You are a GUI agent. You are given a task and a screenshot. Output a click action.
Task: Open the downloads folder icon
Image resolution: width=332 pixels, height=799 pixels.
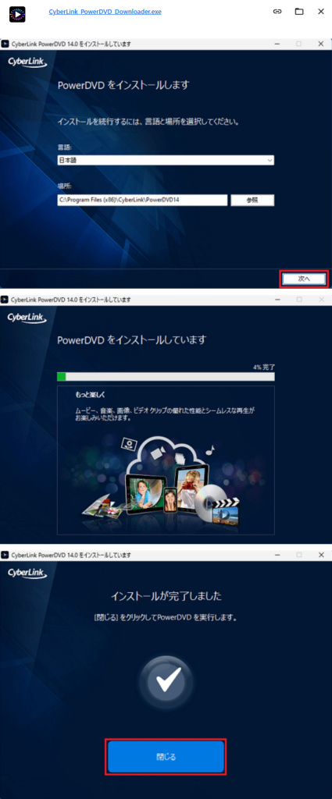click(x=299, y=11)
